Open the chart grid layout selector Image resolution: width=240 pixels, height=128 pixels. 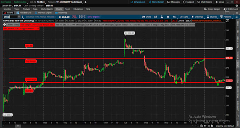pos(227,13)
